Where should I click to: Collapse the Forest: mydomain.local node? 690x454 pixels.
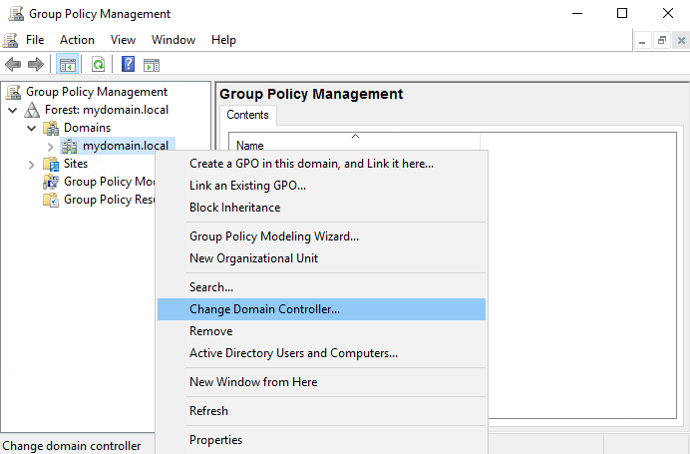click(12, 110)
